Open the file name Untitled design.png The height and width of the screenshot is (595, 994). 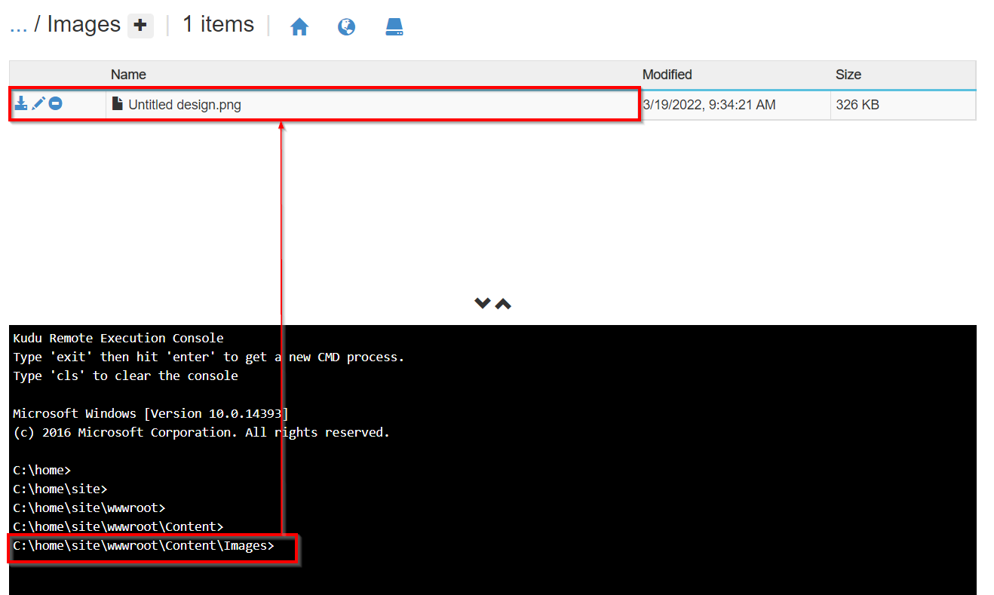tap(185, 105)
